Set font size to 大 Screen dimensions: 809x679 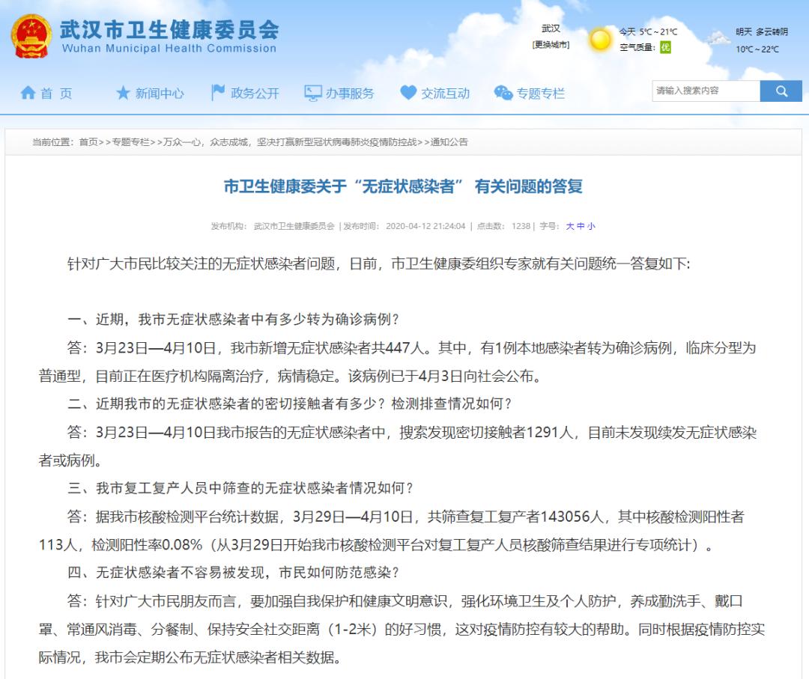tap(570, 226)
